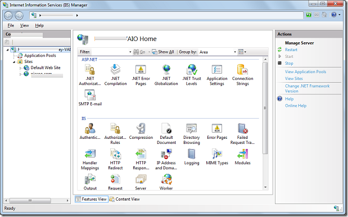Open Failed Request Tracing icon
Screen dimensions: 348x217
pos(242,134)
